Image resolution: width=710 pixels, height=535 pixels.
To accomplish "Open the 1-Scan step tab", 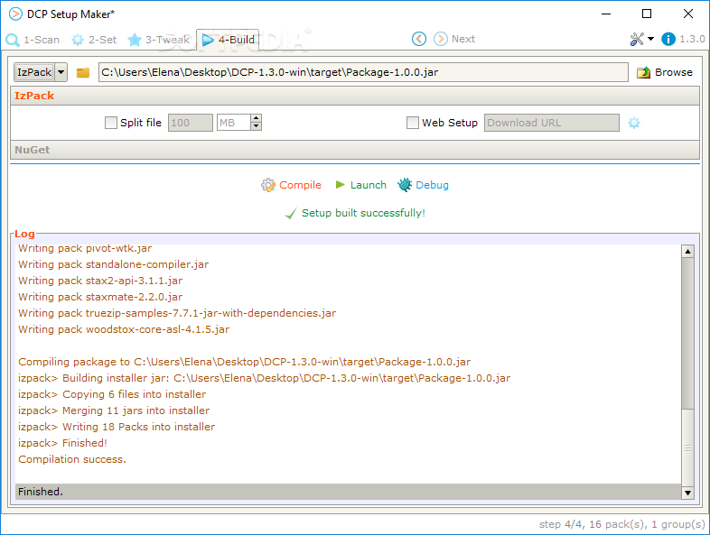I will (x=33, y=40).
